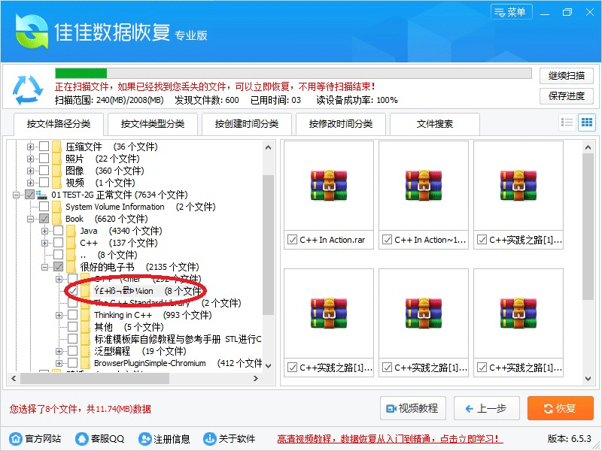
Task: Click the green scan progress bar
Action: [x=81, y=73]
